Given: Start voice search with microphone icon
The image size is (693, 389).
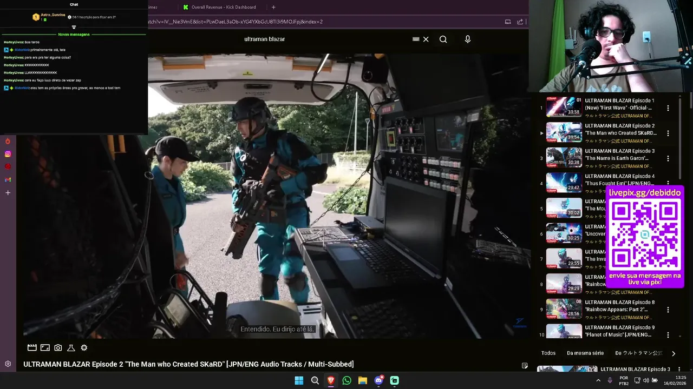Looking at the screenshot, I should click(x=468, y=39).
